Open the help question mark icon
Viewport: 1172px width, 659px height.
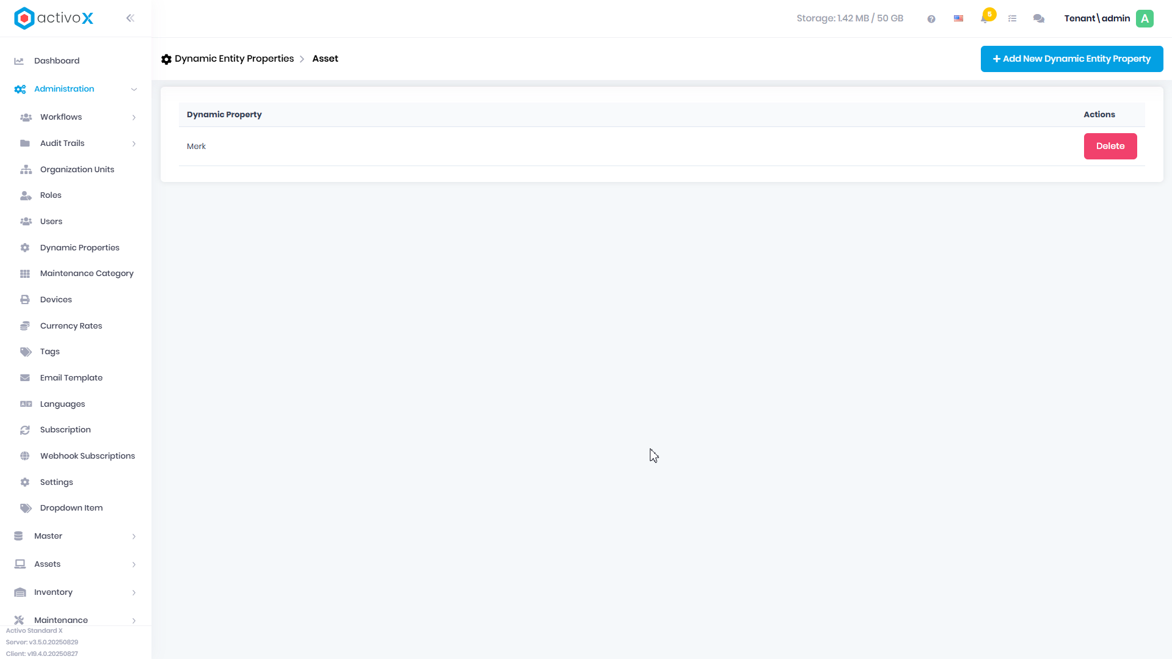[931, 19]
